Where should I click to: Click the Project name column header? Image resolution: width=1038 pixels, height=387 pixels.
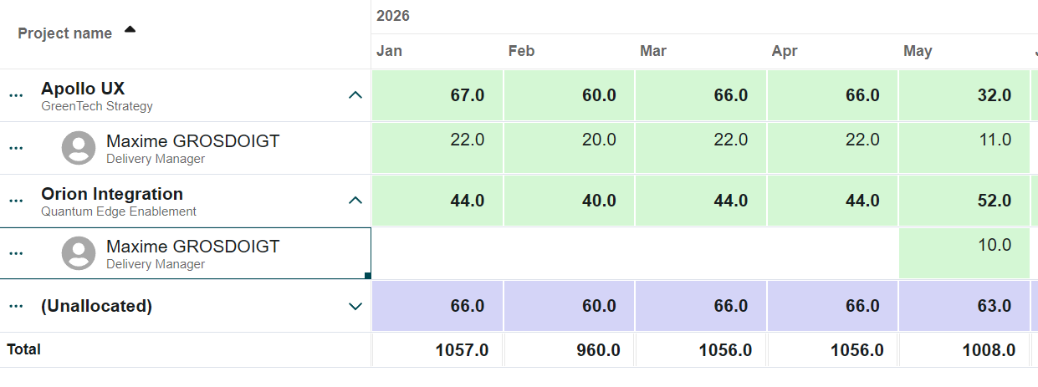tap(64, 33)
